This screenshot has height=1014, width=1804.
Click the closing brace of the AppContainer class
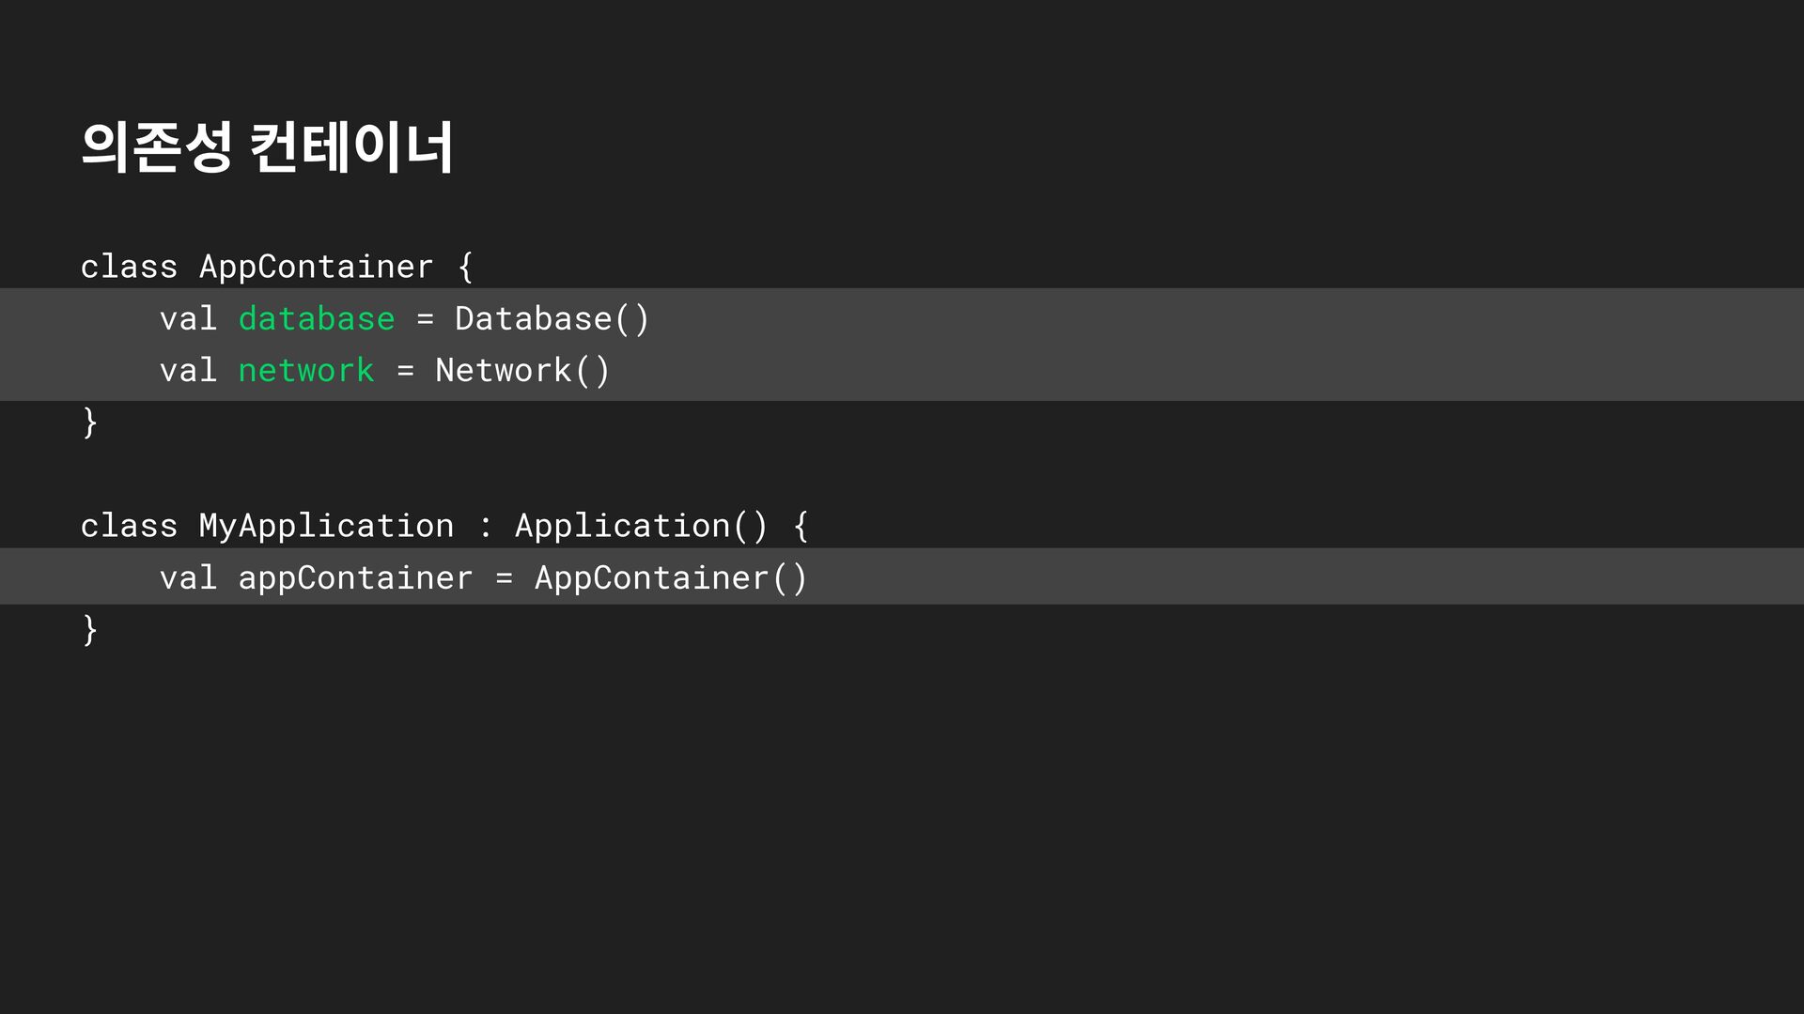[90, 422]
